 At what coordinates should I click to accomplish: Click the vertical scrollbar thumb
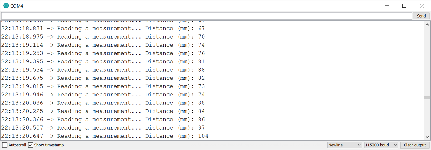[x=427, y=98]
